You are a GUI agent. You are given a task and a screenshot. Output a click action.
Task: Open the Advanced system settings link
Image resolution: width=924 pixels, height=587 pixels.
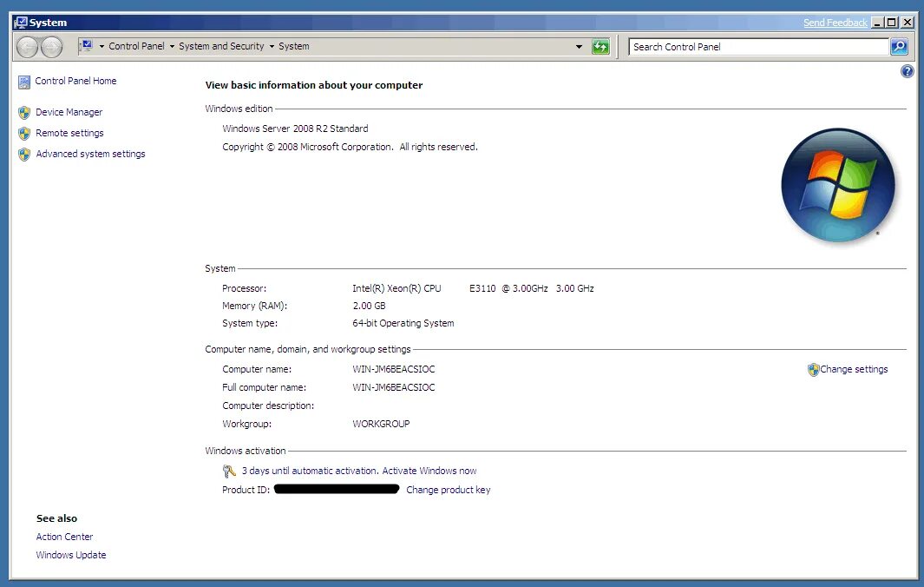coord(90,154)
